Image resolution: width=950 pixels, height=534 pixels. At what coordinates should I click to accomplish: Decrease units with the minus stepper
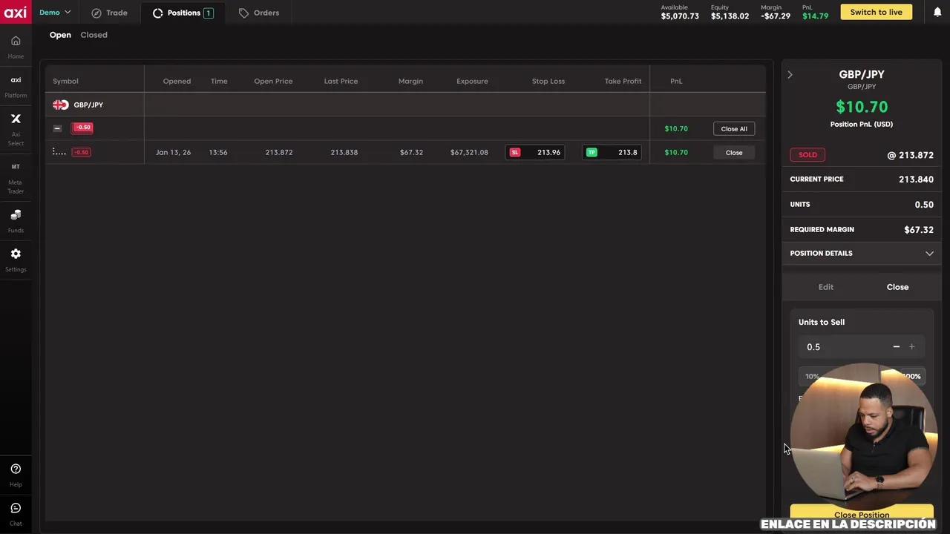coord(896,347)
